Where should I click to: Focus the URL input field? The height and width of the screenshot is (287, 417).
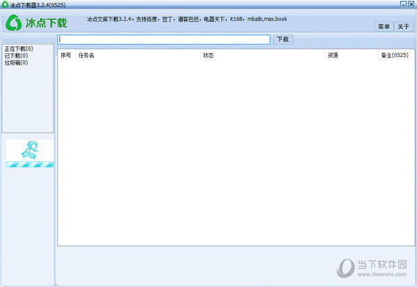pyautogui.click(x=164, y=40)
